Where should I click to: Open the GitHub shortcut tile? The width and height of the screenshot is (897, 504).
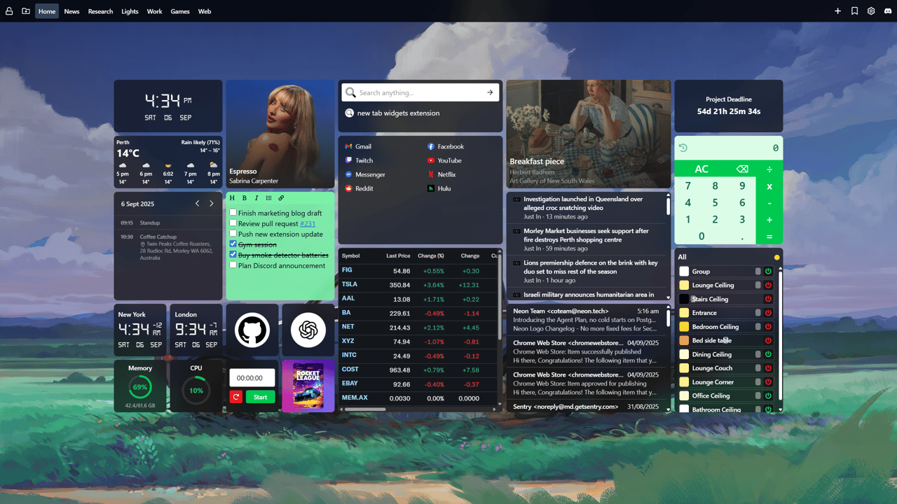[252, 330]
